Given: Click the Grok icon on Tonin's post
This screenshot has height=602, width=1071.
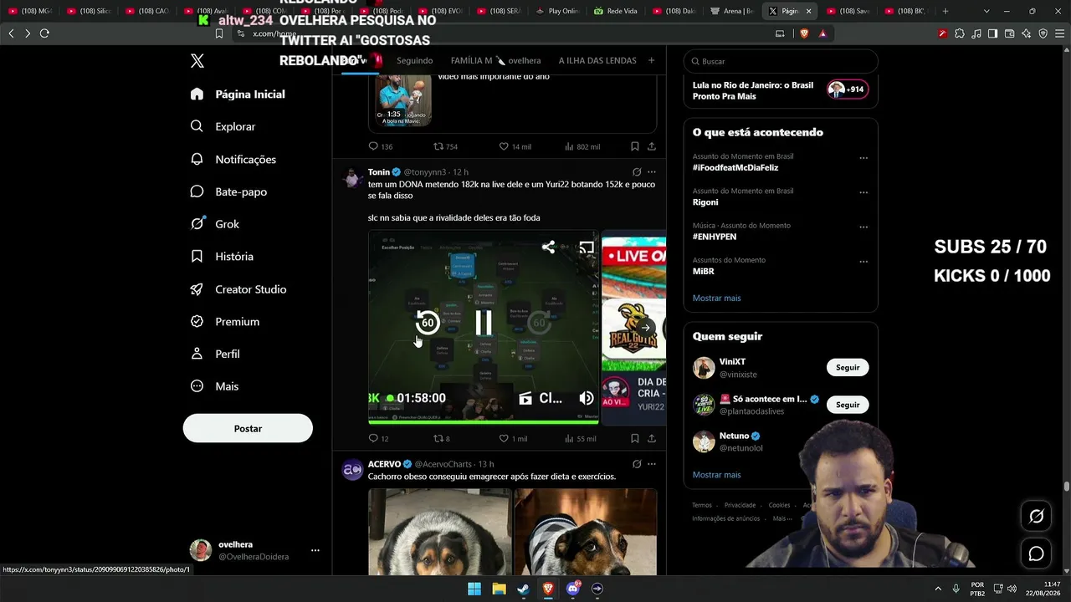Looking at the screenshot, I should coord(637,172).
